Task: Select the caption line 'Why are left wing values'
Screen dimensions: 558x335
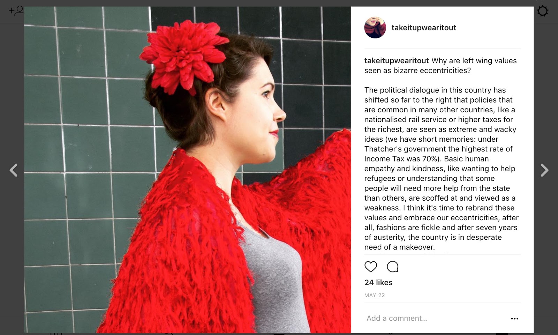Action: click(474, 61)
